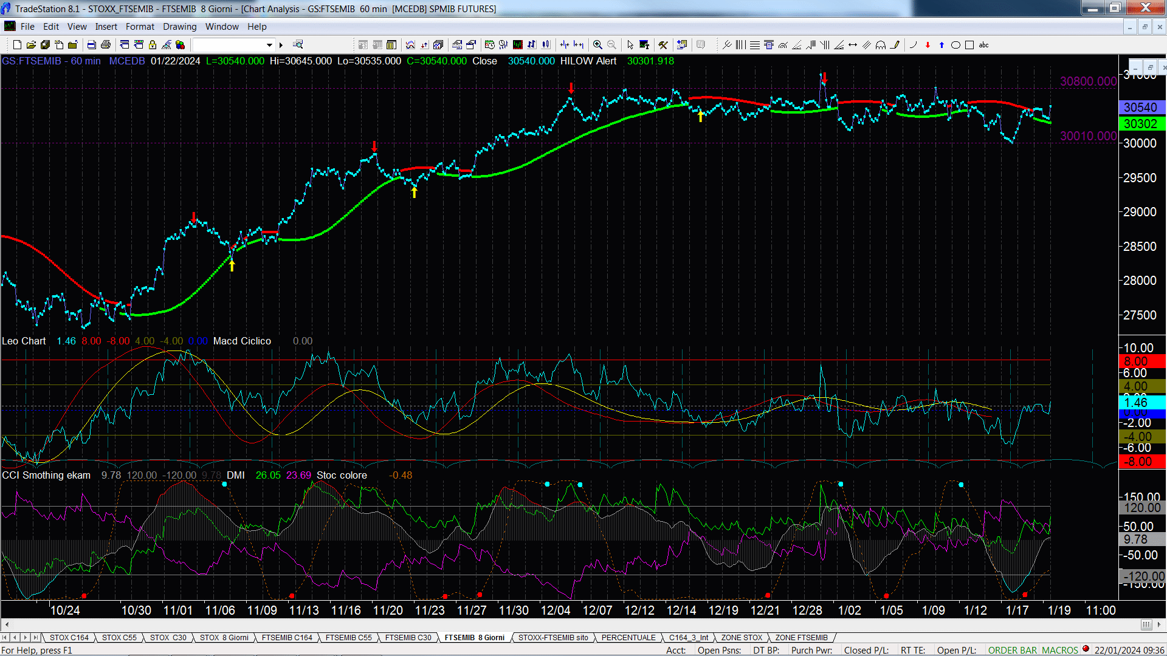Switch to the STOX C164 workspace tab

(69, 638)
